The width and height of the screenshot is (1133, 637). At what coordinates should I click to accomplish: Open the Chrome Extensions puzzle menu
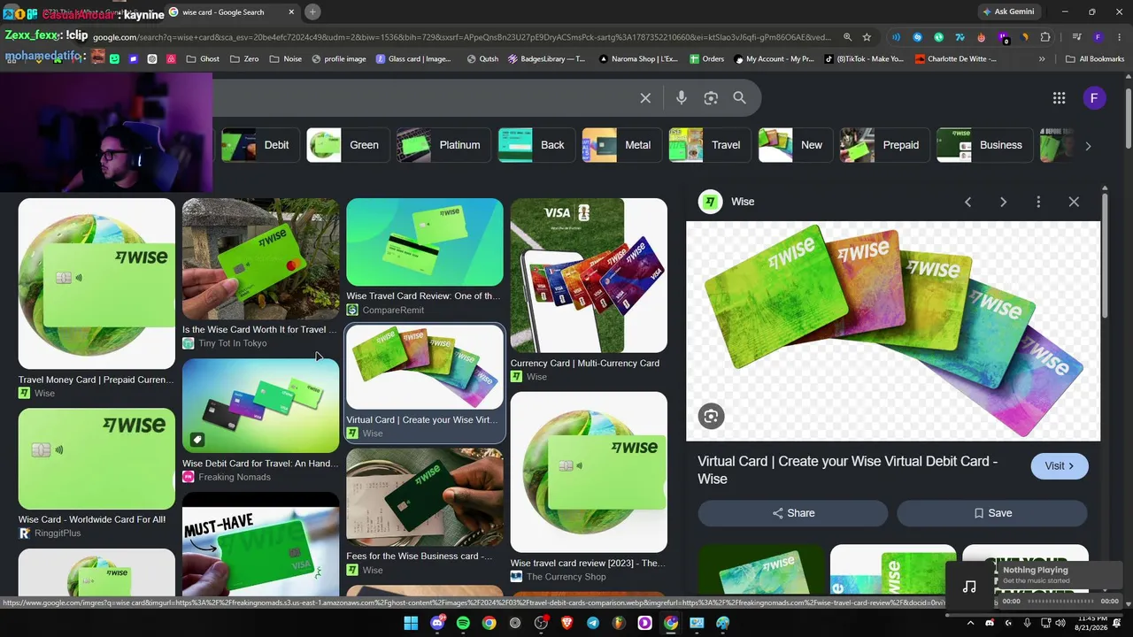1045,37
